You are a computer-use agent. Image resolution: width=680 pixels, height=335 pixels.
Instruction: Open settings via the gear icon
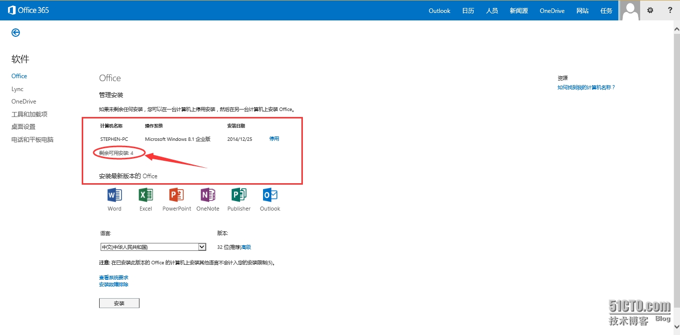coord(650,10)
